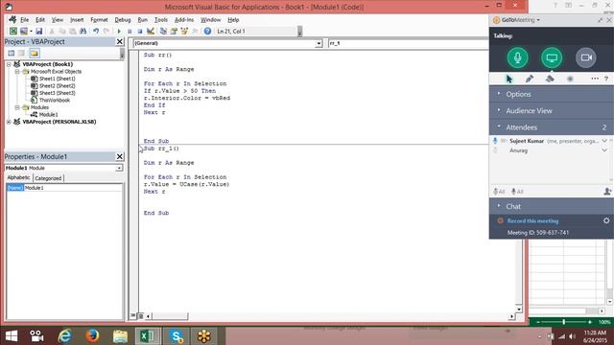This screenshot has width=614, height=345.
Task: Toggle Design Mode icon in the toolbar
Action: click(x=151, y=32)
